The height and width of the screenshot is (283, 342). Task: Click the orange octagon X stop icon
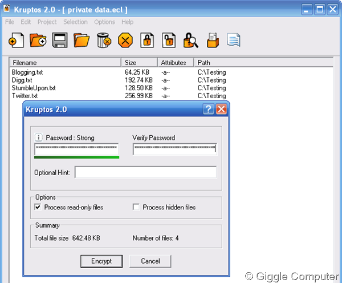pos(125,40)
